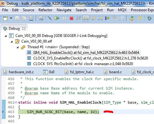Click the Save disk icon

tap(17, 18)
